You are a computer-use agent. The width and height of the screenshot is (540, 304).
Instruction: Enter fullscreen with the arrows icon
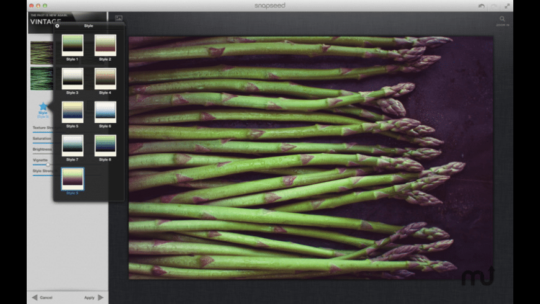pyautogui.click(x=507, y=6)
